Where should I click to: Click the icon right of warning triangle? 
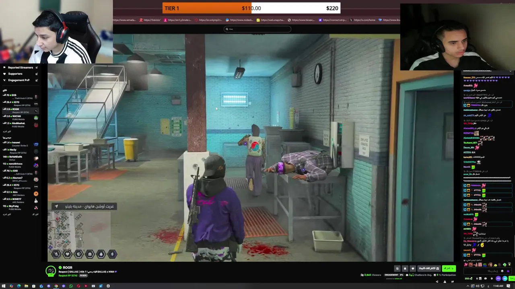[453, 282]
